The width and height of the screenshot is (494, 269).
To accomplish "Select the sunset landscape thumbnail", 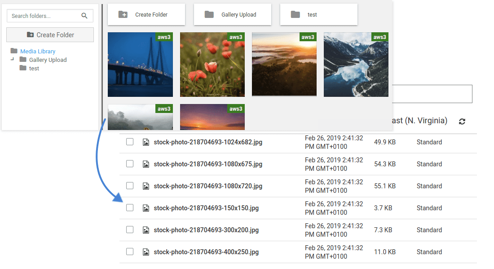I will tap(284, 65).
